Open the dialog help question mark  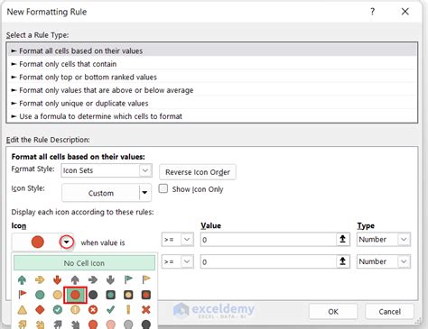[373, 12]
